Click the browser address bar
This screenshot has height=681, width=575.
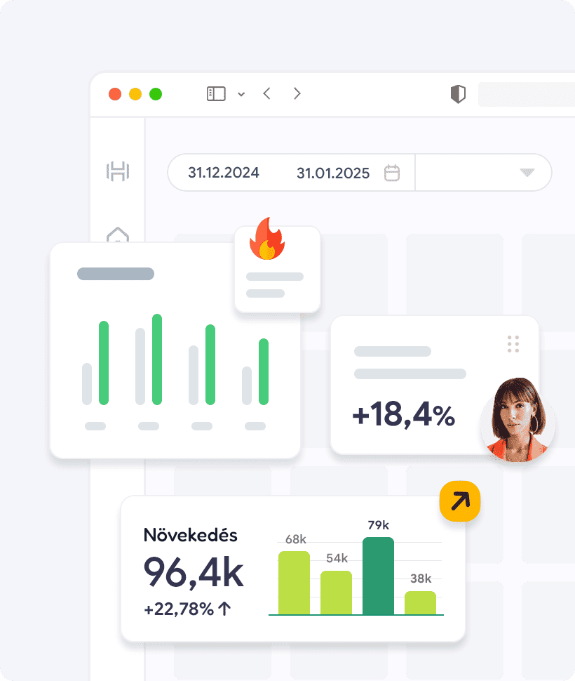coord(526,94)
